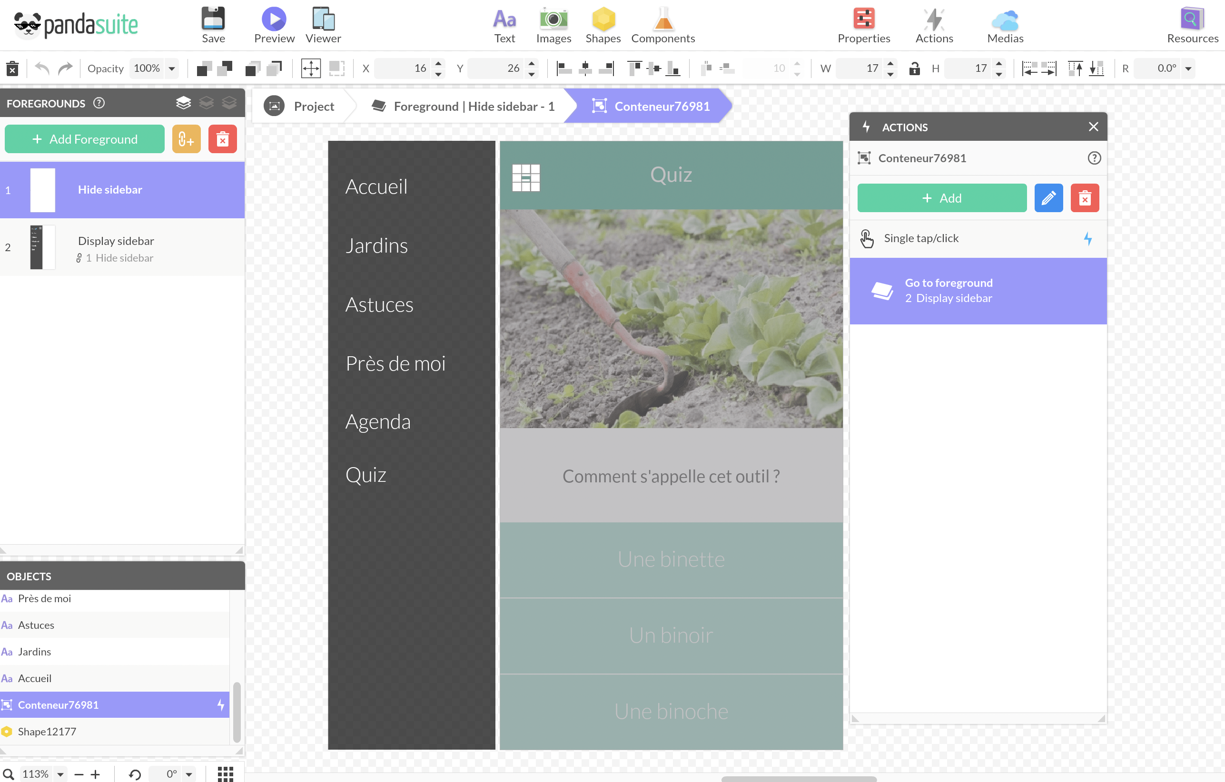The height and width of the screenshot is (782, 1225).
Task: Select Display sidebar foreground thumbnail
Action: tap(42, 248)
